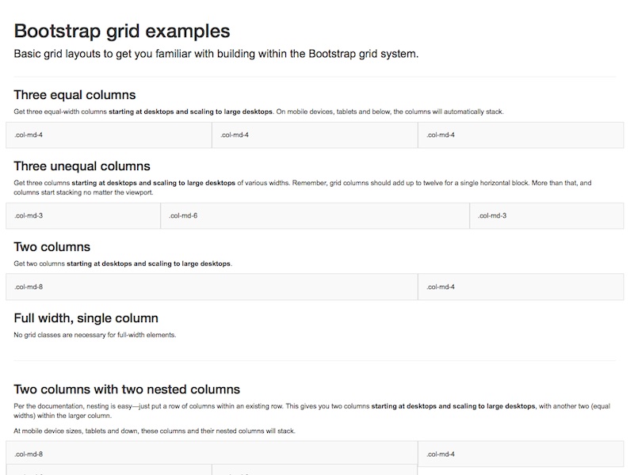Click the .col-md-8 cell in the nested columns section
Image resolution: width=634 pixels, height=475 pixels.
click(212, 454)
